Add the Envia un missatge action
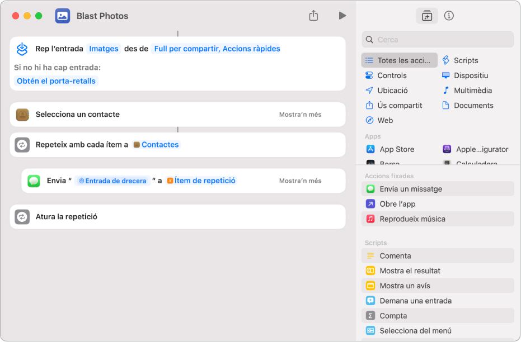 click(x=411, y=189)
